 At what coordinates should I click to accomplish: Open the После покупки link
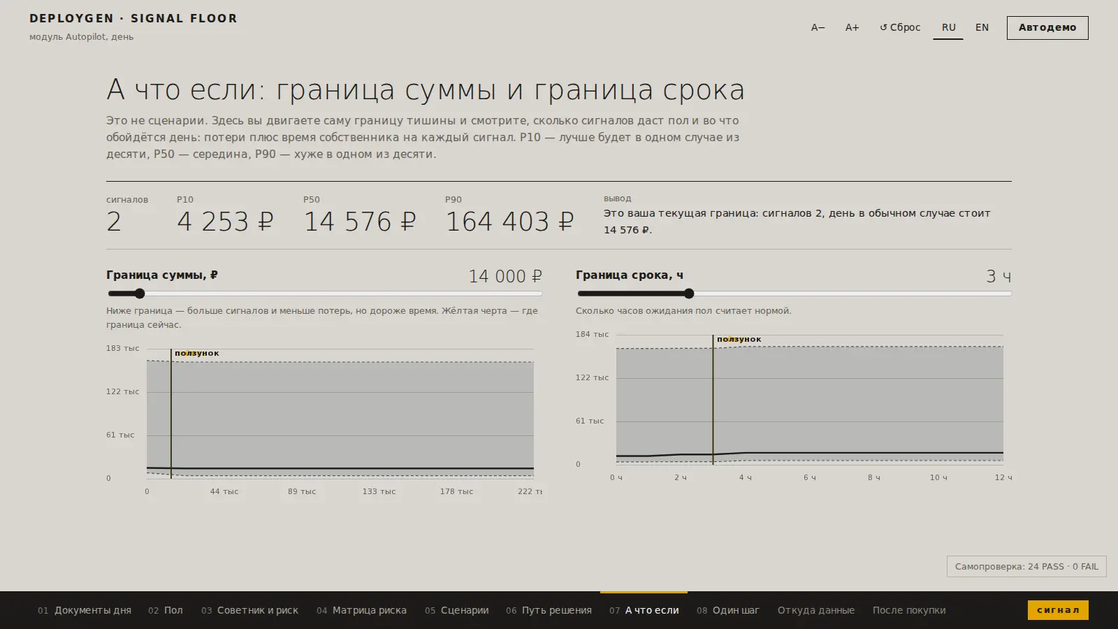tap(909, 610)
